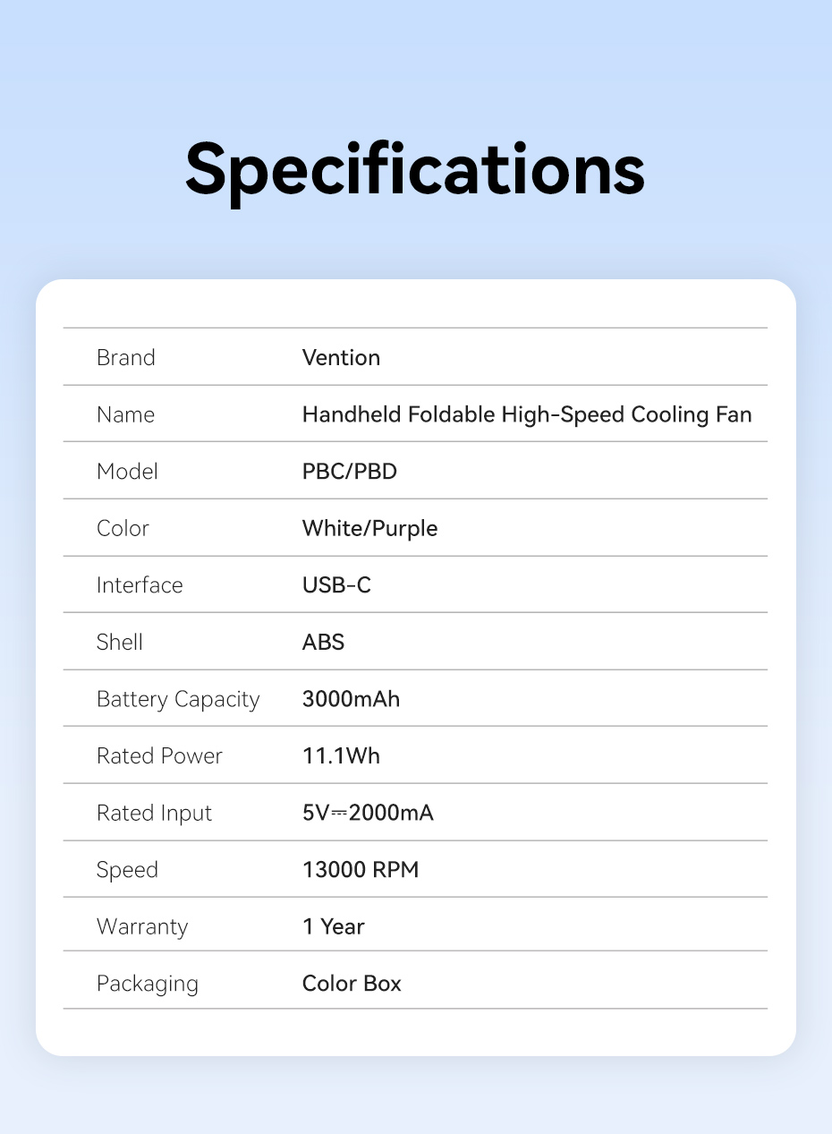Click the 5V 2000mA rated input value
This screenshot has height=1134, width=832.
[368, 813]
